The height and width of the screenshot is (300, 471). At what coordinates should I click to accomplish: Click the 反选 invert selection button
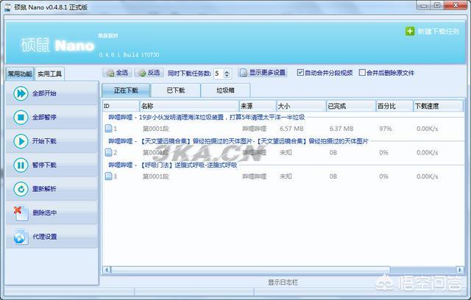tap(149, 73)
